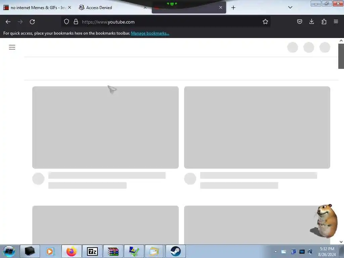Image resolution: width=344 pixels, height=258 pixels.
Task: Open a new browser tab
Action: (x=233, y=8)
